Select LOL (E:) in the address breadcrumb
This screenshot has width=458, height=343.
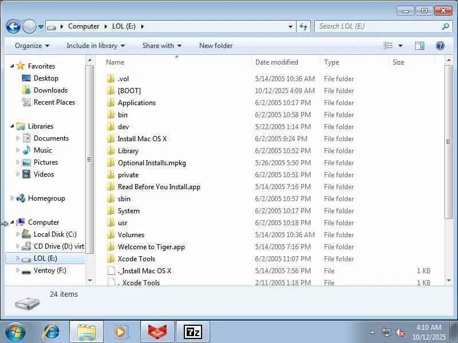(x=124, y=26)
